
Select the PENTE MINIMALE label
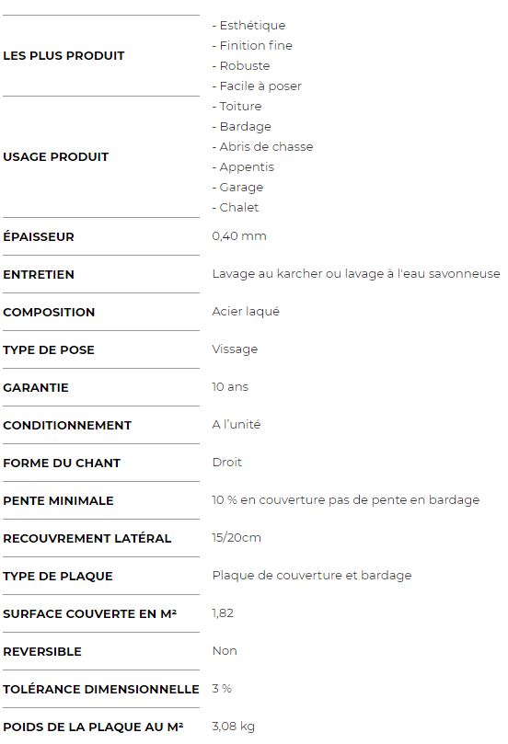[58, 500]
